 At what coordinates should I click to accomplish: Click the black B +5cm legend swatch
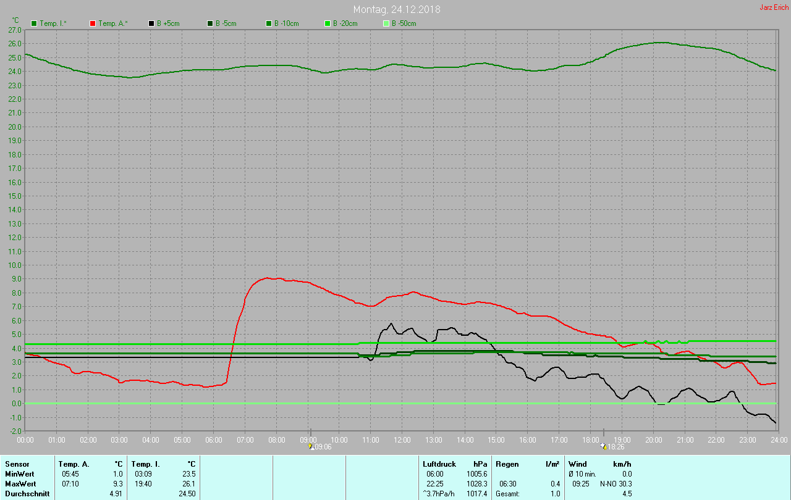coord(151,23)
